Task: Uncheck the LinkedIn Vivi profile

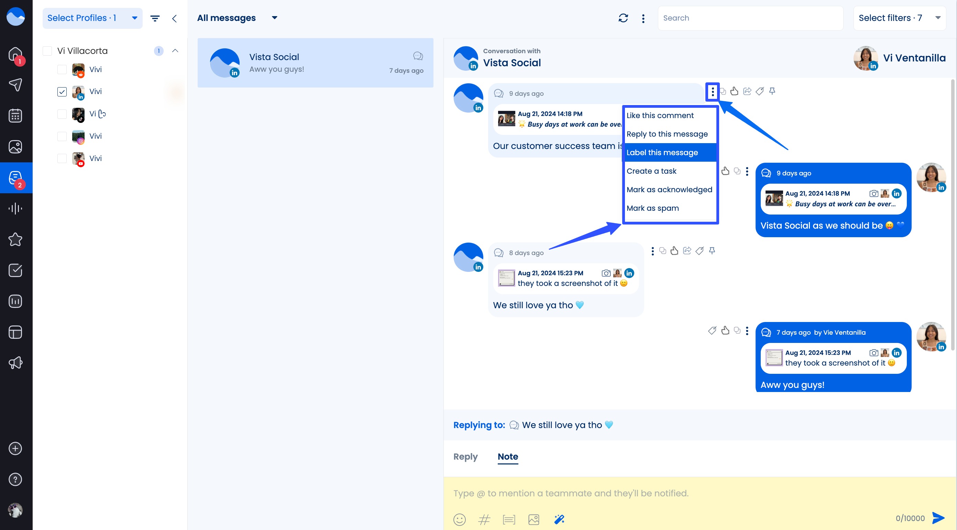Action: click(62, 92)
